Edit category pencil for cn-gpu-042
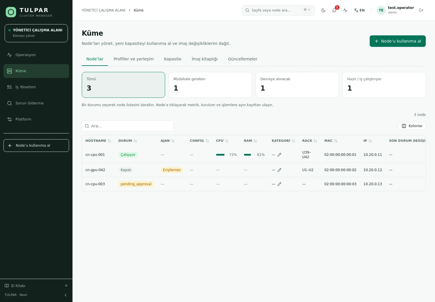The width and height of the screenshot is (435, 302). click(x=279, y=170)
